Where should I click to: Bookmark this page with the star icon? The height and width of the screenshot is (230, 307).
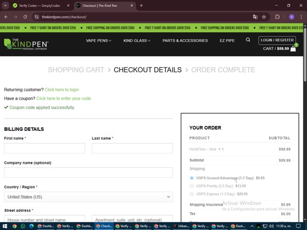[x=264, y=17]
